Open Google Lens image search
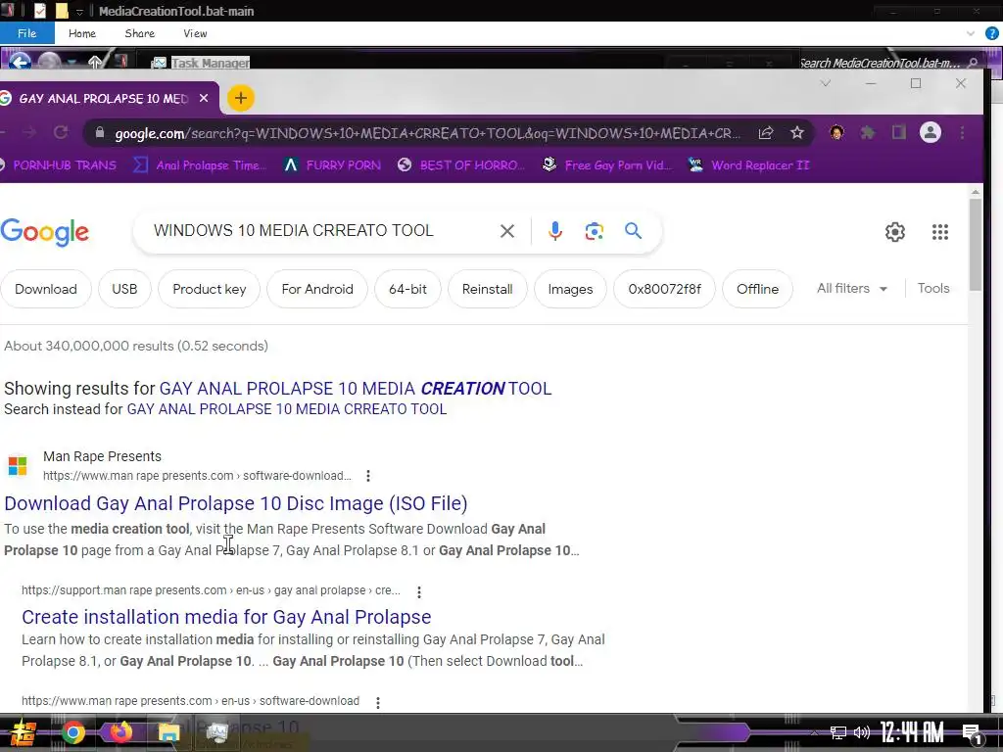 (594, 231)
